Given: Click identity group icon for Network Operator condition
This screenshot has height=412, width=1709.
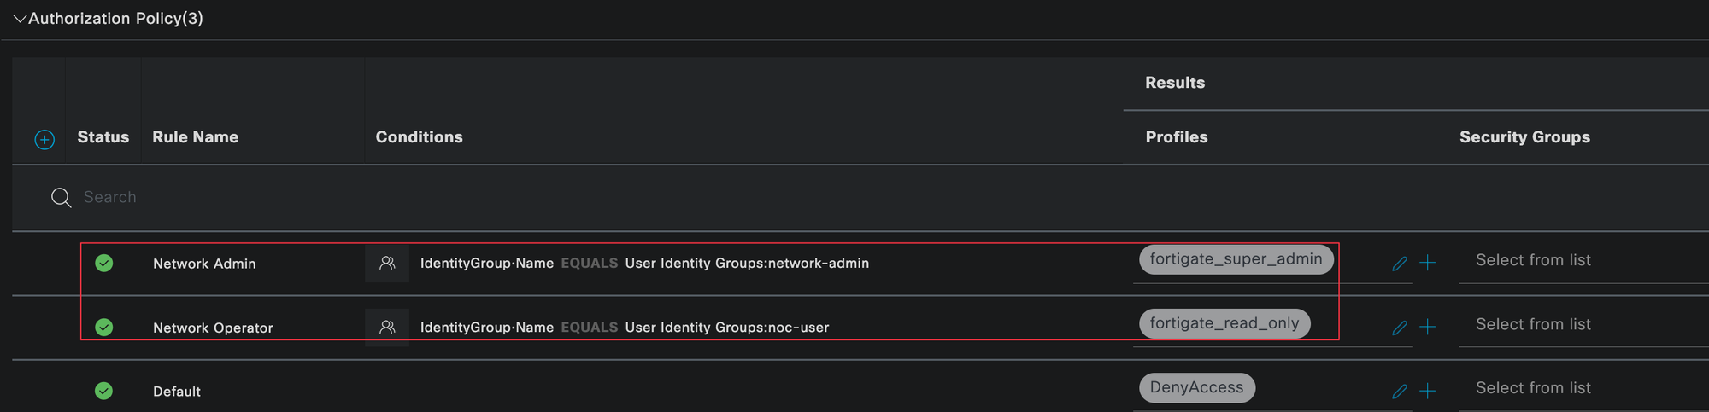Looking at the screenshot, I should click(x=387, y=327).
